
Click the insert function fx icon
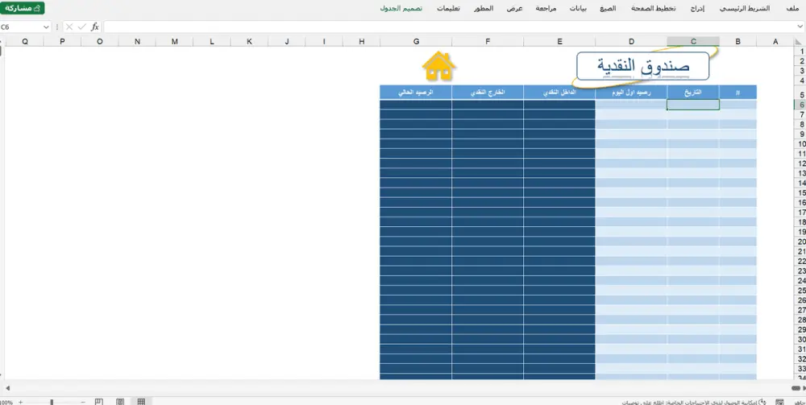tap(95, 27)
